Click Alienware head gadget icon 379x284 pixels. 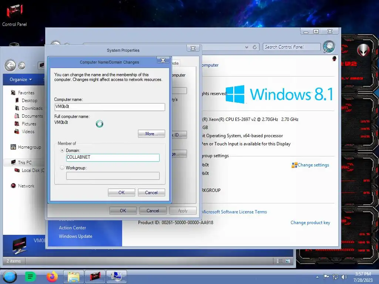tap(363, 50)
